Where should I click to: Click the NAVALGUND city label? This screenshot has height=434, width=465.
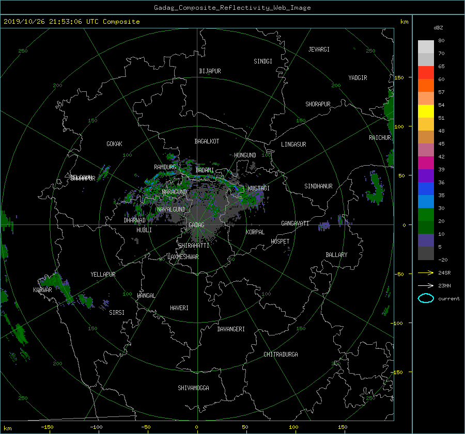171,210
